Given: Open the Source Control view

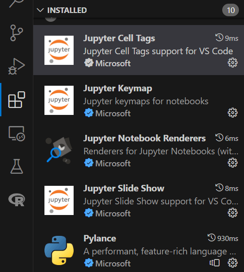Looking at the screenshot, I should pyautogui.click(x=17, y=33).
